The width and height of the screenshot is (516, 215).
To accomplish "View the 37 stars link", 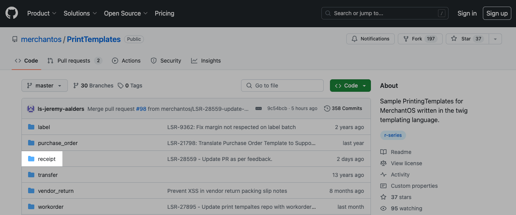I will (396, 197).
